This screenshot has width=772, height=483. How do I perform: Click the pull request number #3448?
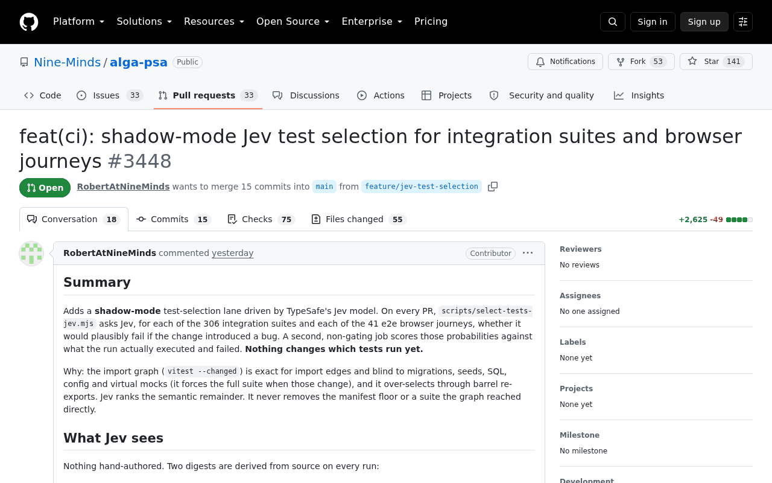pos(139,161)
